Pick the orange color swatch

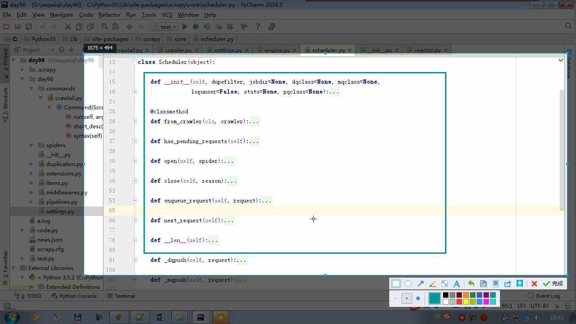pyautogui.click(x=466, y=295)
